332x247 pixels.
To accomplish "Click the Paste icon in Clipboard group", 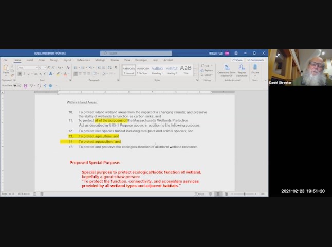I will (x=6, y=70).
